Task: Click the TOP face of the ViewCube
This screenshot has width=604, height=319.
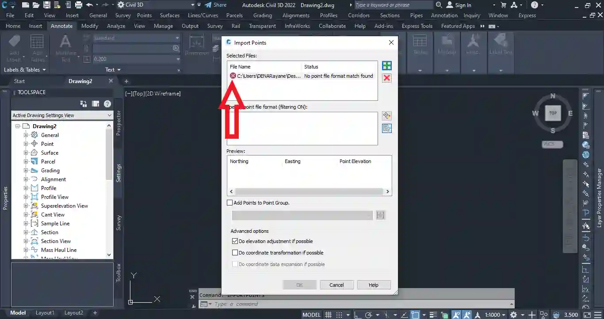Action: (553, 113)
